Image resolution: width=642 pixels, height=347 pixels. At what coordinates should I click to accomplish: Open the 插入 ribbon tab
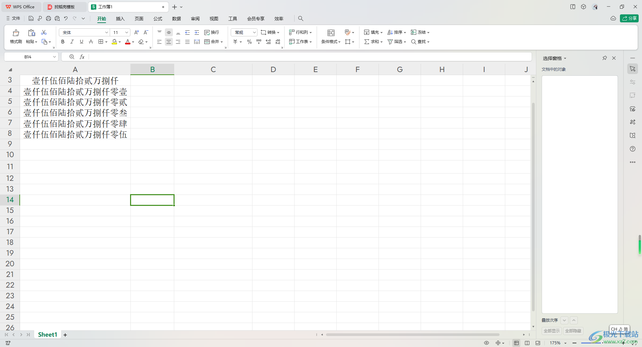[120, 19]
